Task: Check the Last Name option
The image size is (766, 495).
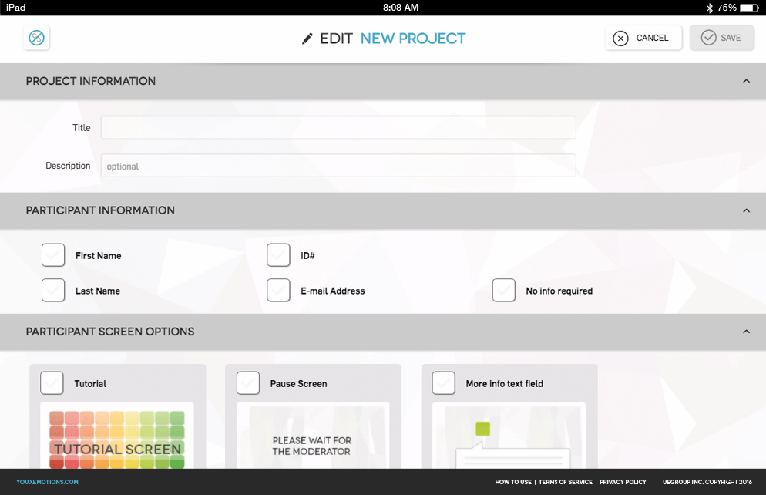Action: [x=53, y=291]
